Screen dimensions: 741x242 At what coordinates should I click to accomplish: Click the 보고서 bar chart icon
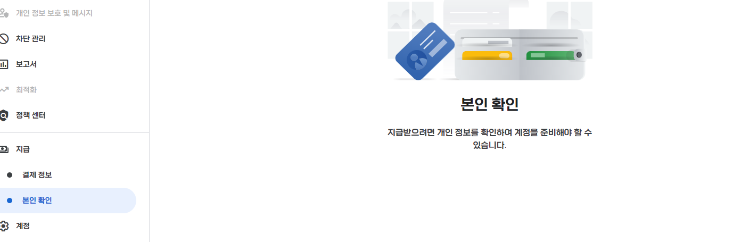(4, 64)
